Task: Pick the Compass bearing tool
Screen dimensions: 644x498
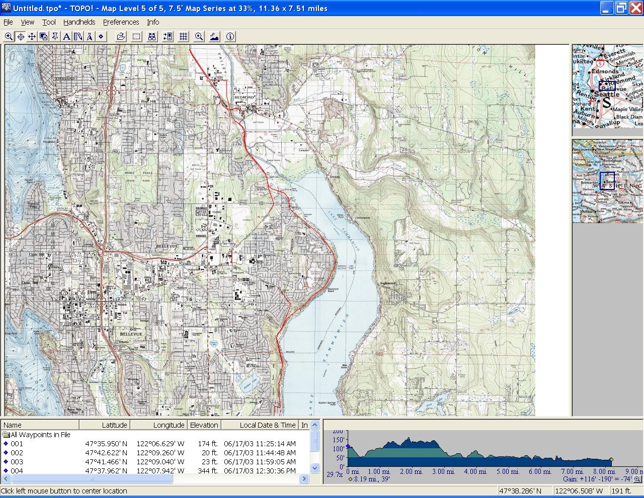Action: (x=90, y=37)
